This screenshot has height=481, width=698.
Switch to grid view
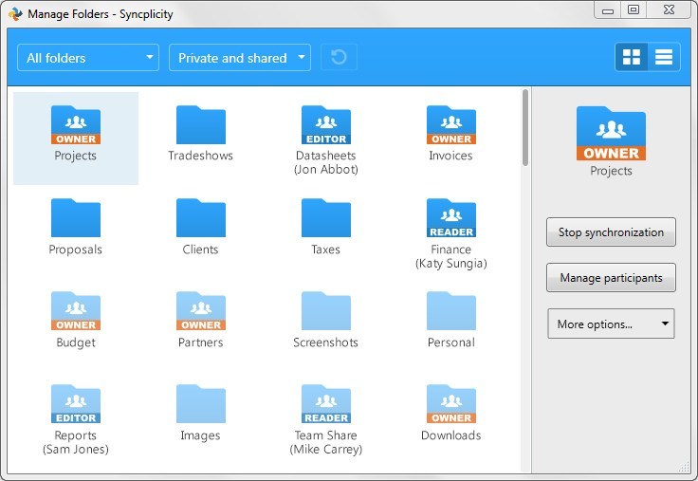pos(632,57)
